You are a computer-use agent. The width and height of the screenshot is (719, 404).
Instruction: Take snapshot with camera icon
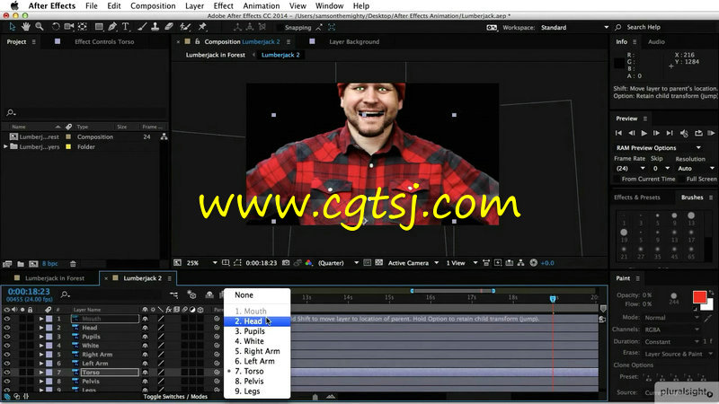coord(286,263)
